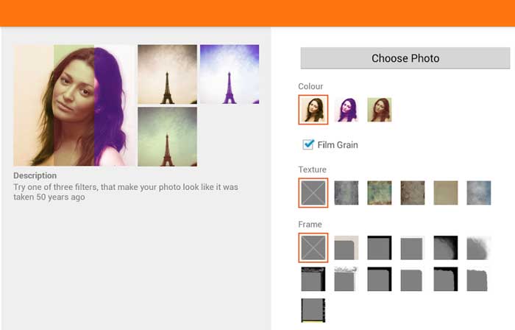Select the sepia colour filter thumbnail

point(313,110)
